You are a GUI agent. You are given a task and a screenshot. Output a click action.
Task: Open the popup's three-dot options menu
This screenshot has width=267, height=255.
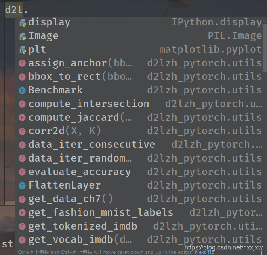point(261,252)
